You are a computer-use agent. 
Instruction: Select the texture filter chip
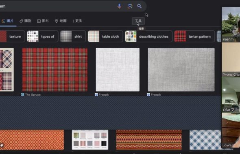[x=12, y=36]
